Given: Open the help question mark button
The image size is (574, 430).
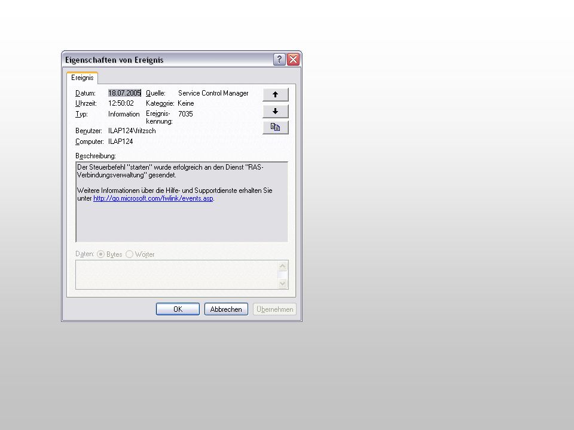Looking at the screenshot, I should (279, 59).
